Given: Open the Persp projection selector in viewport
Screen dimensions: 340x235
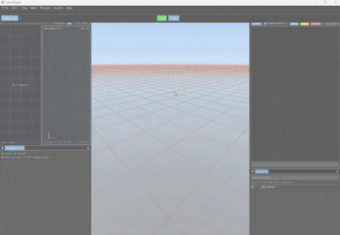Looking at the screenshot, I should pos(85,28).
